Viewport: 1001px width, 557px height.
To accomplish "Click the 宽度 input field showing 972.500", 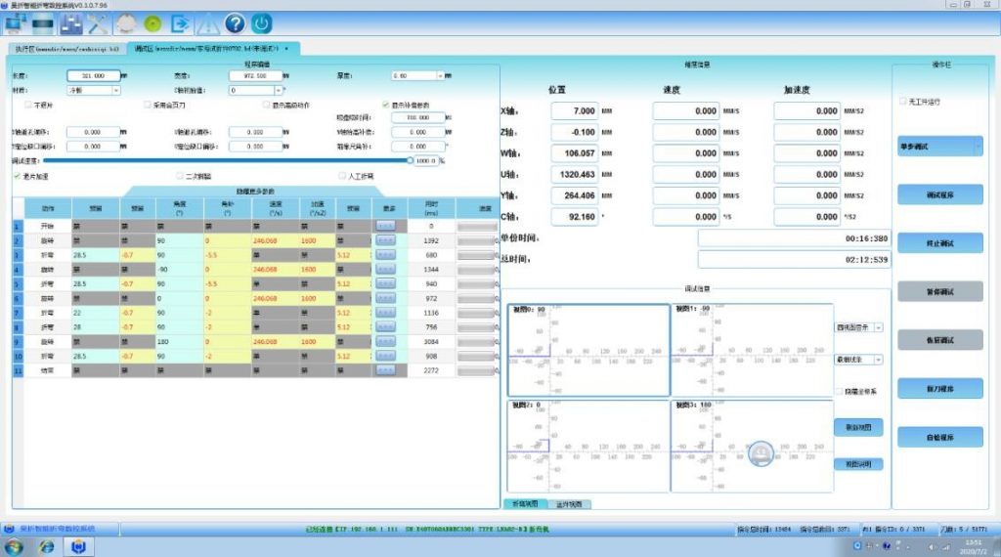I will point(255,76).
